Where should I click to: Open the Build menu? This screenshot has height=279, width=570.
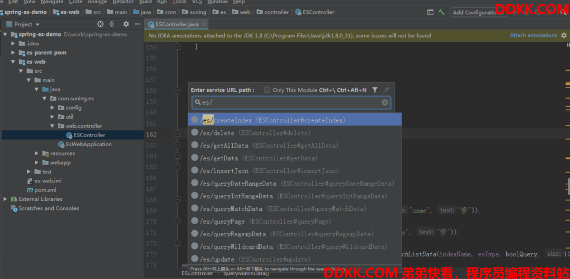click(146, 2)
